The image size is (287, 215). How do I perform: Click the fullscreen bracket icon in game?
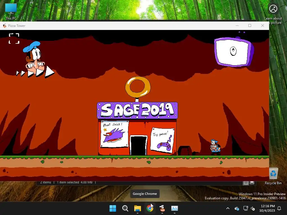[x=14, y=38]
